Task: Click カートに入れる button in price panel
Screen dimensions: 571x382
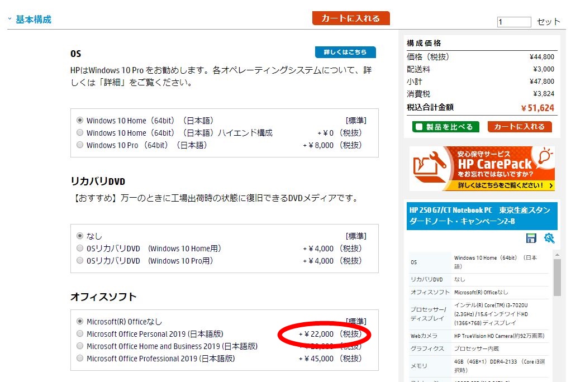Action: click(x=520, y=127)
